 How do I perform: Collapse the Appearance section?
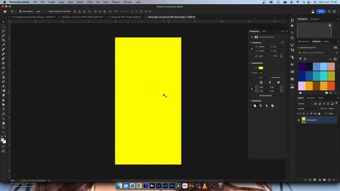coord(250,63)
